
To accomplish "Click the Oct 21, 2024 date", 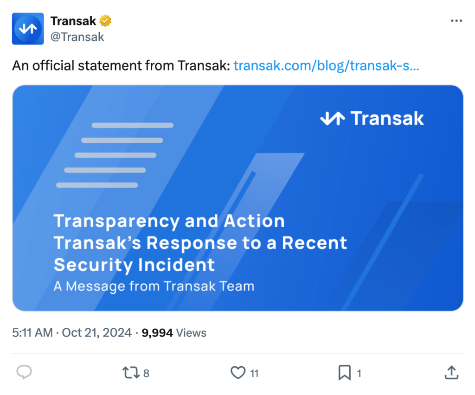I will point(96,332).
